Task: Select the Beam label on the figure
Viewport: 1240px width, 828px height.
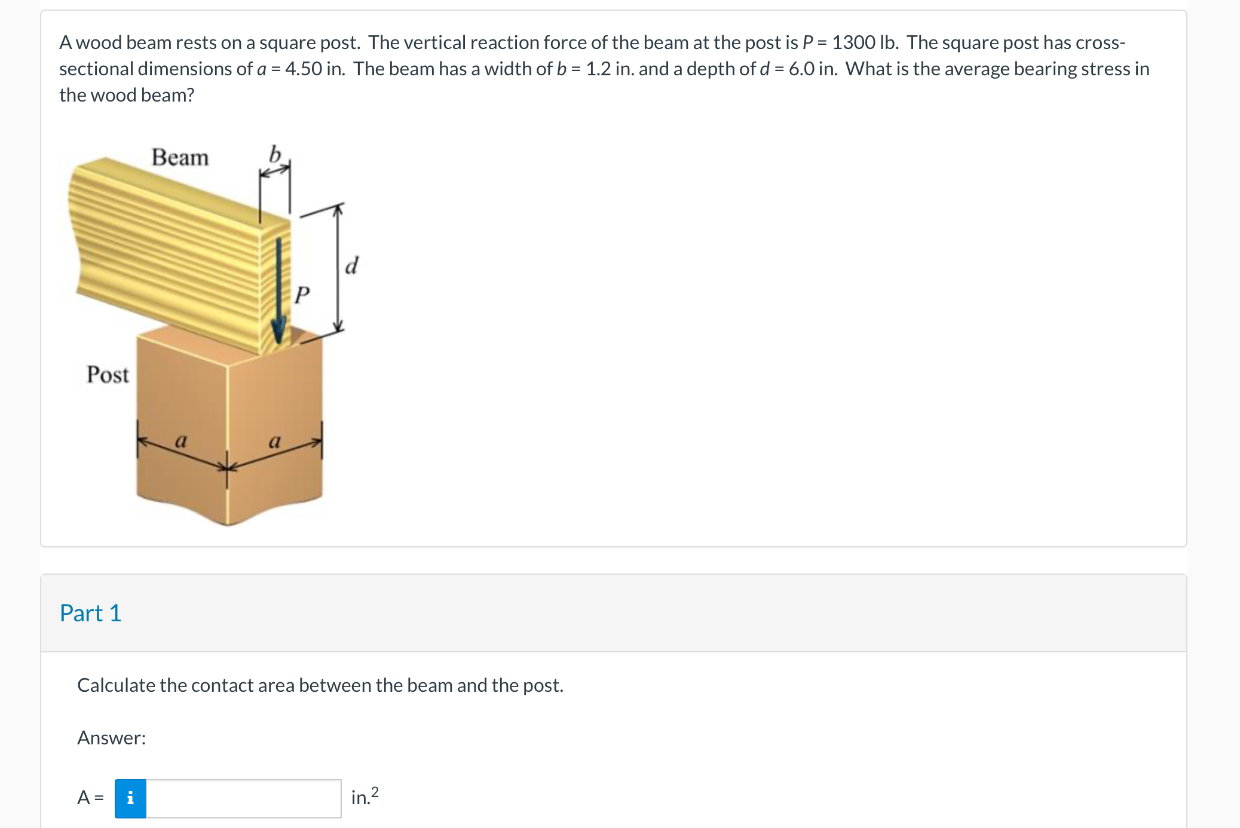Action: tap(180, 157)
